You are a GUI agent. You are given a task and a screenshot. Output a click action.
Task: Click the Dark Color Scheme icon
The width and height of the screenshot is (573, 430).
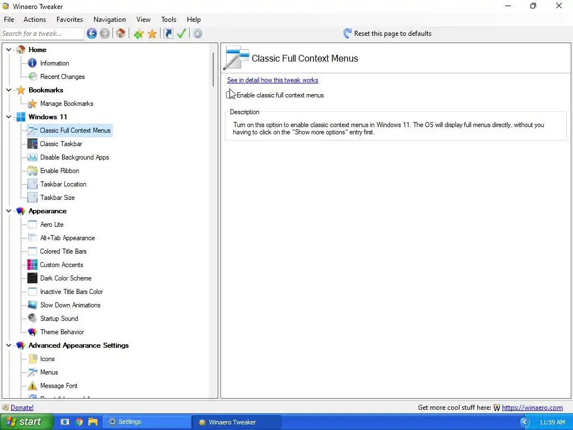point(32,278)
